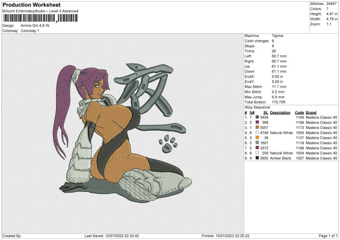Select Min Stitch value 0.2 mm
Viewport: 340px width, 240px height.
pyautogui.click(x=278, y=92)
